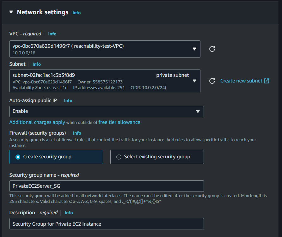Refresh the subnet list

click(212, 81)
